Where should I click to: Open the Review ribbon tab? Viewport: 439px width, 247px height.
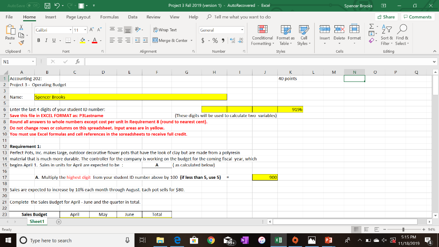[x=153, y=17]
